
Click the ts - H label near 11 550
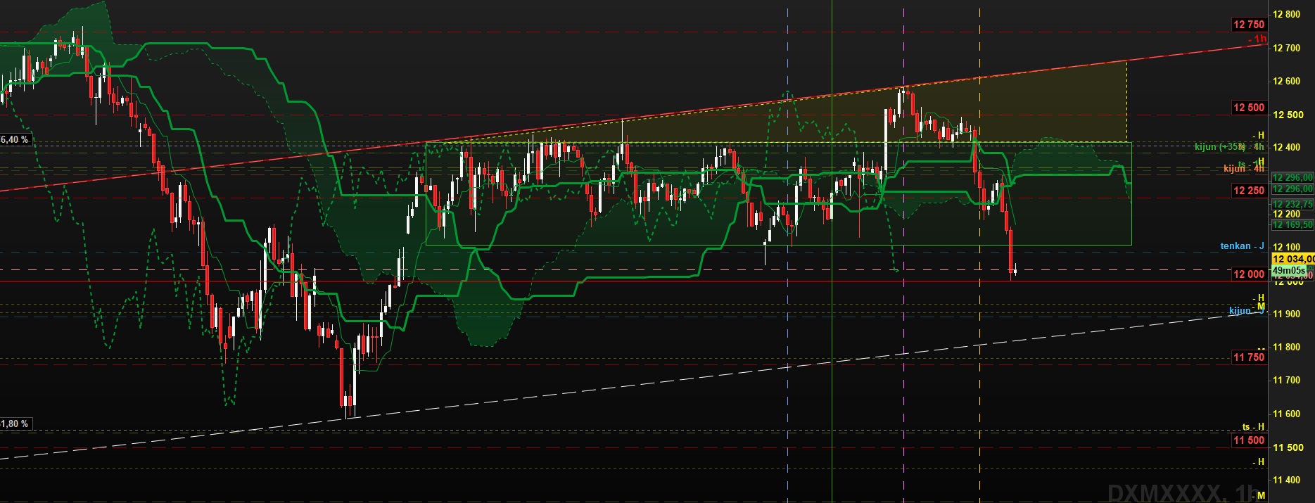click(1253, 426)
